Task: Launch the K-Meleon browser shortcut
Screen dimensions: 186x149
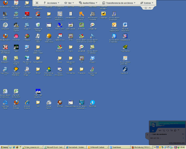Action: [x=27, y=37]
